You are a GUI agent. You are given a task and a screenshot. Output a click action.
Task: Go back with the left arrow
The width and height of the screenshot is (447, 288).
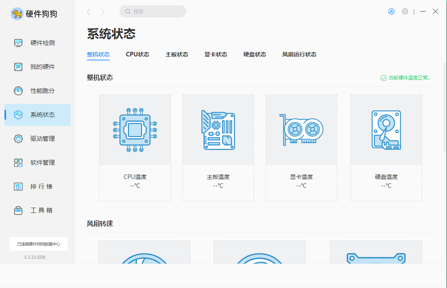pyautogui.click(x=89, y=12)
